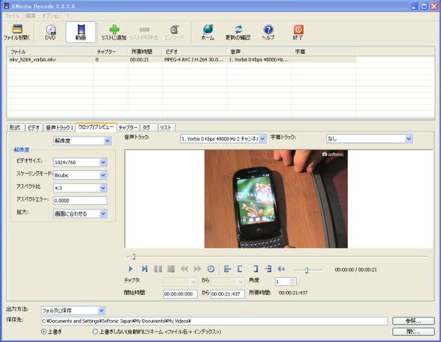
Task: Click the Open (開く...) folder button
Action: pyautogui.click(x=413, y=332)
